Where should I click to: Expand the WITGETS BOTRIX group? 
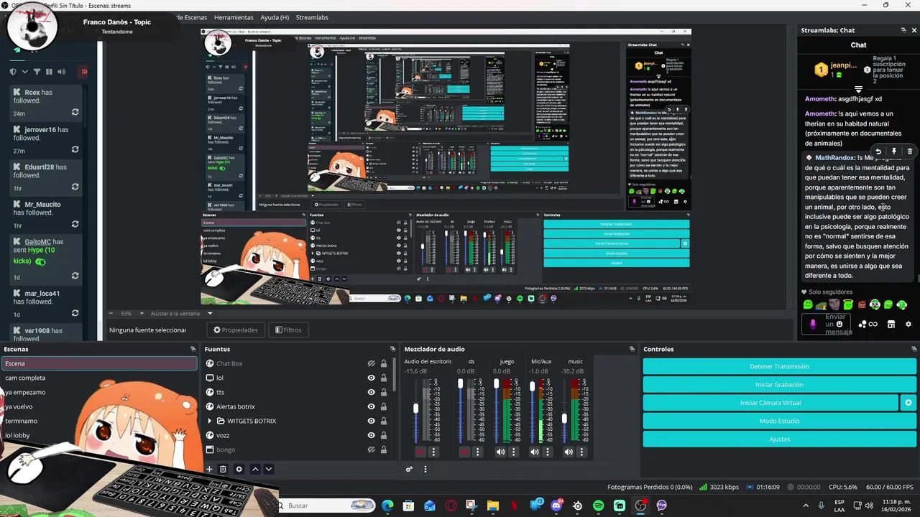click(210, 421)
